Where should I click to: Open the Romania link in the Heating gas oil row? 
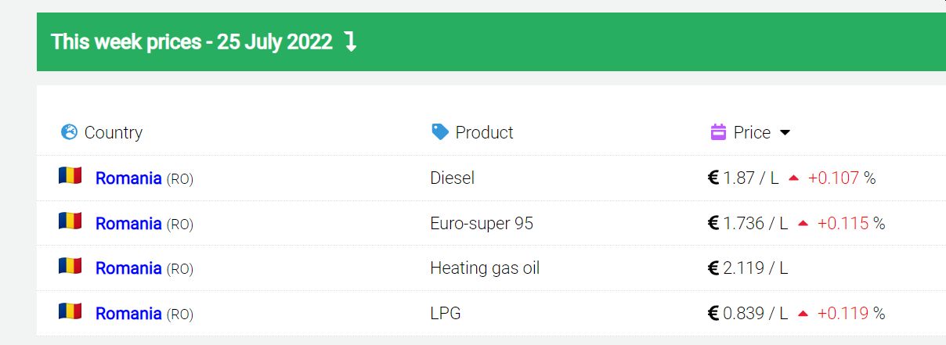pos(128,268)
